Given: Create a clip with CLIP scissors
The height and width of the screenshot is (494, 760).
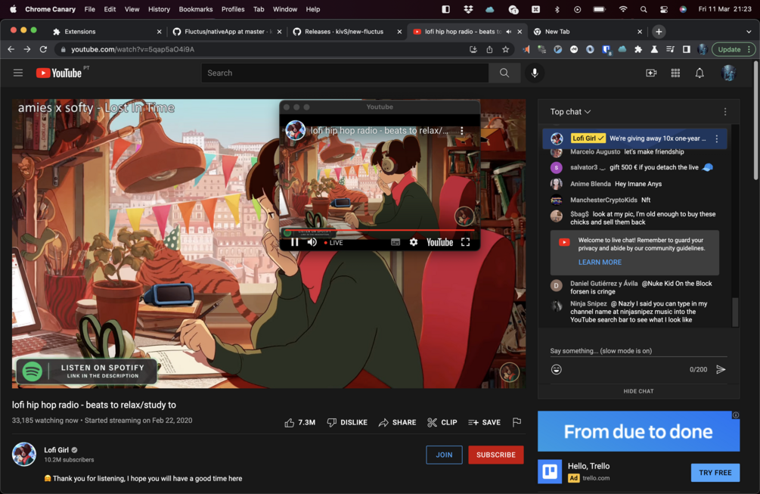Looking at the screenshot, I should [x=442, y=423].
